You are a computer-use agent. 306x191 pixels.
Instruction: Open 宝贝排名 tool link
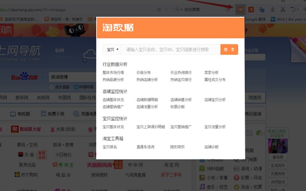click(x=109, y=147)
